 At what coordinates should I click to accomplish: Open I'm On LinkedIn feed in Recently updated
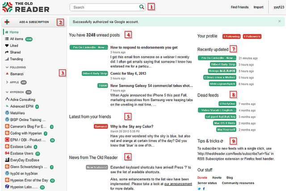point(217,58)
